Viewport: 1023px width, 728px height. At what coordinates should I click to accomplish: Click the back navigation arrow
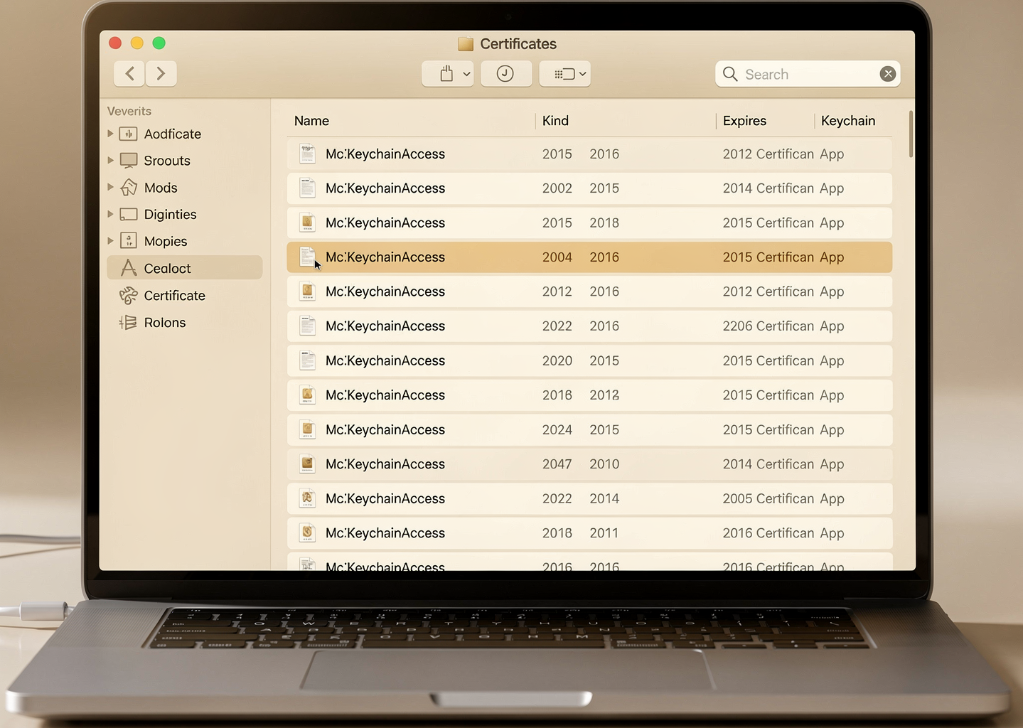click(129, 73)
